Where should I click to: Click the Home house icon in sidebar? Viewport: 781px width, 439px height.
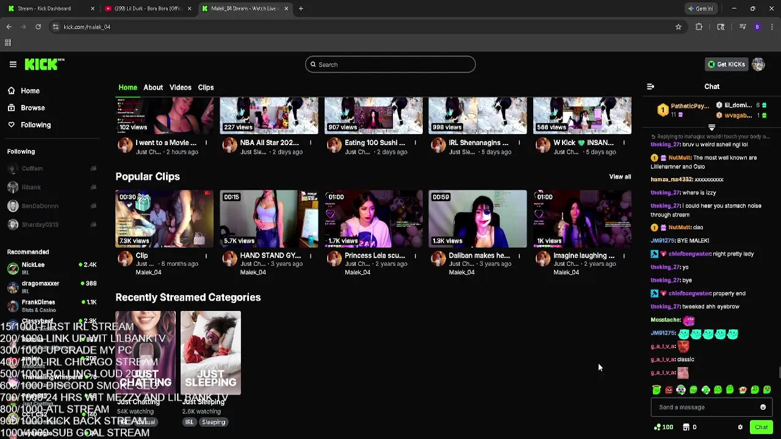click(x=11, y=91)
